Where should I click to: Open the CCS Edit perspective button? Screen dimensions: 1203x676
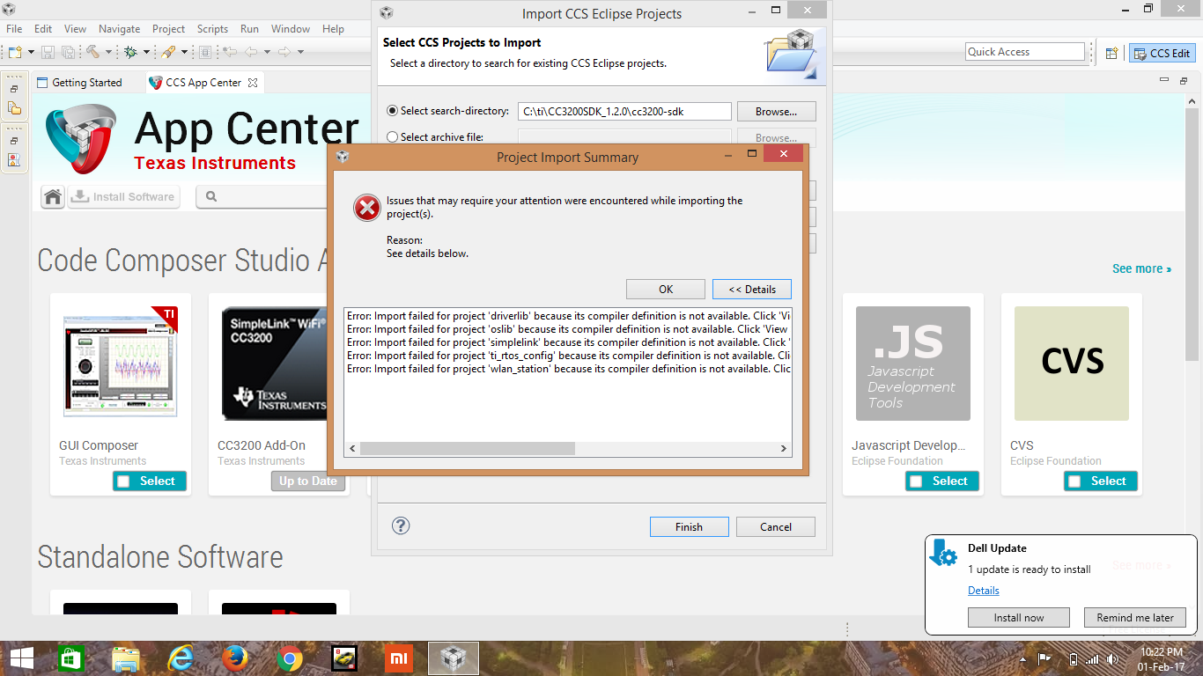point(1161,53)
